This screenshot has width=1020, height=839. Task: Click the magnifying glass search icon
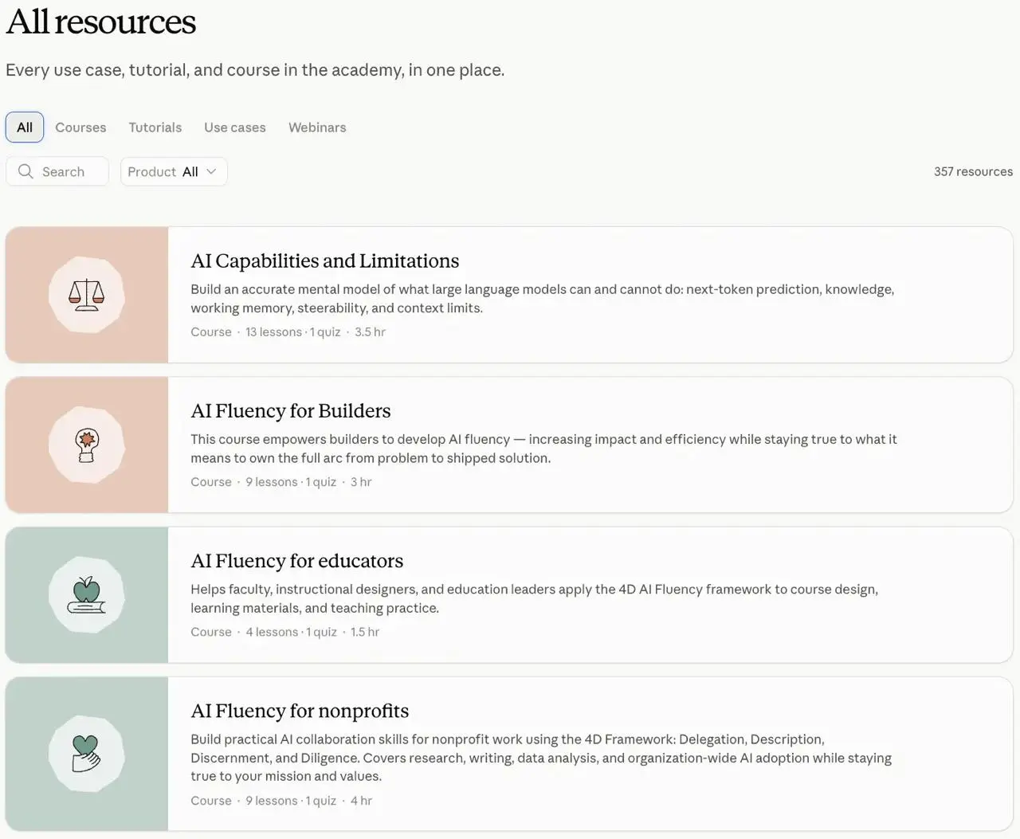coord(25,171)
